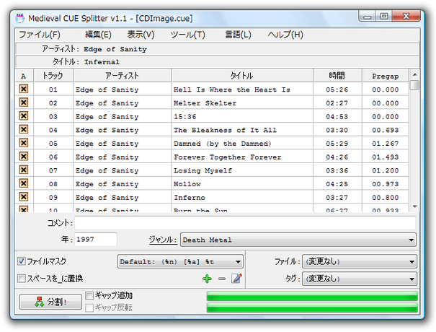This screenshot has width=436, height=332.
Task: Click the scrollbar up arrow
Action: tap(414, 74)
